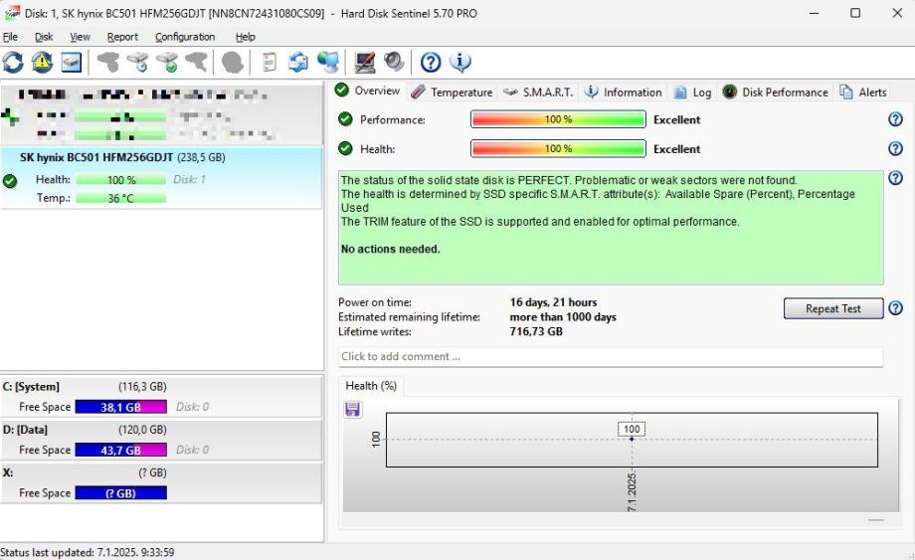Click green check icon beside SK hynix disk

pyautogui.click(x=9, y=181)
